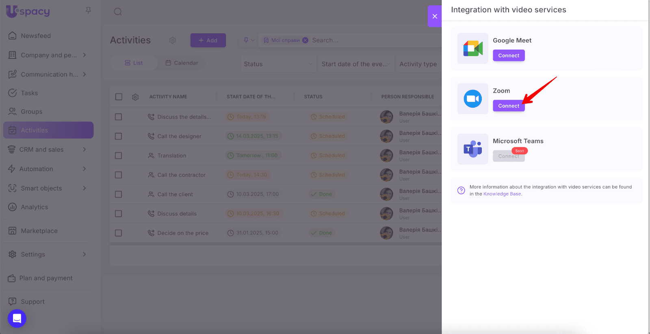Click the Add activity button
This screenshot has height=334, width=650.
pos(208,40)
